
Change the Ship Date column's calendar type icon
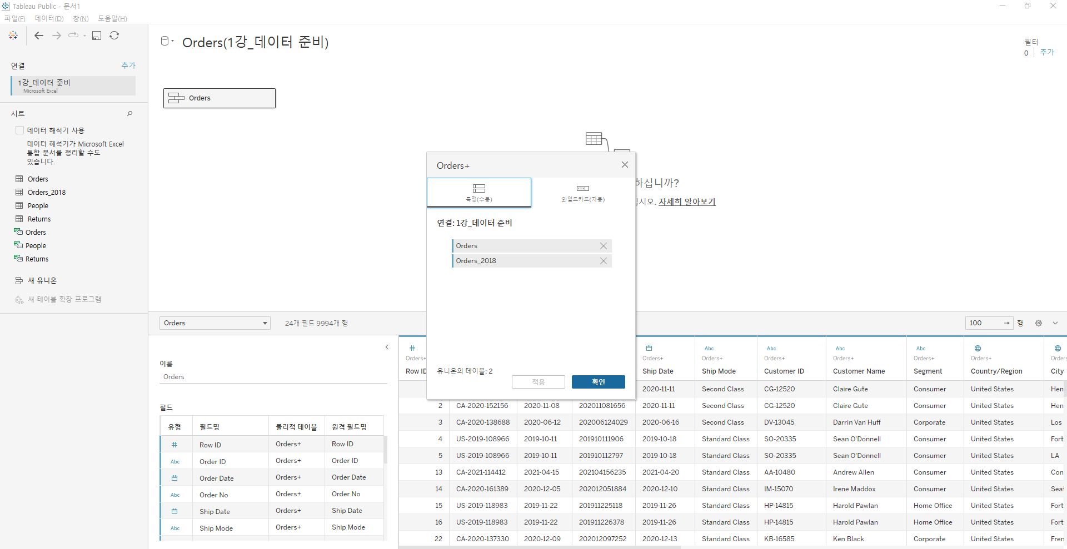(649, 348)
